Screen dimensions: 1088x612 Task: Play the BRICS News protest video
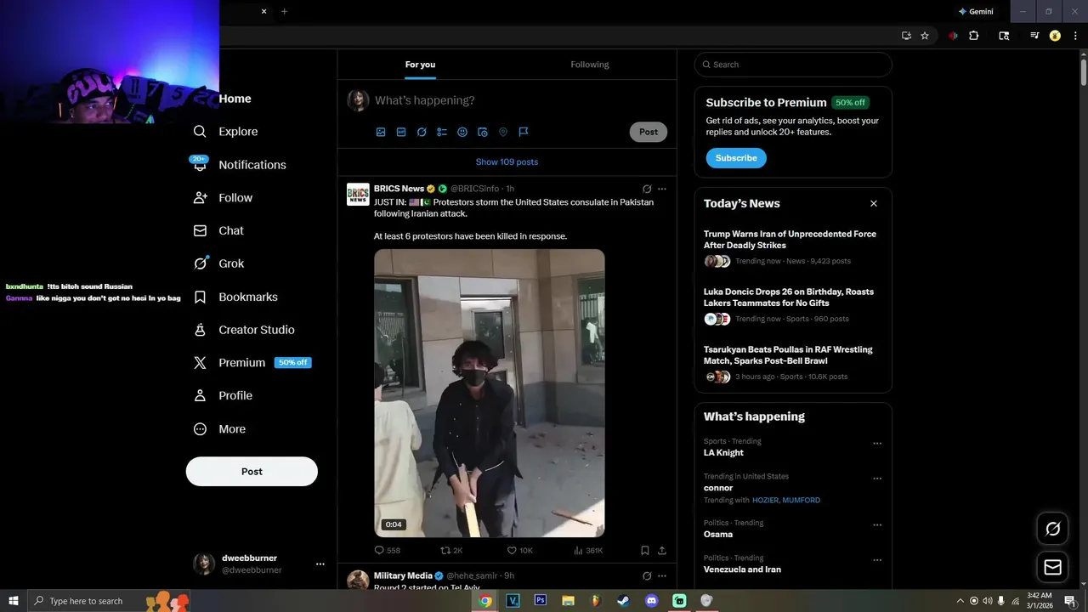pos(490,393)
